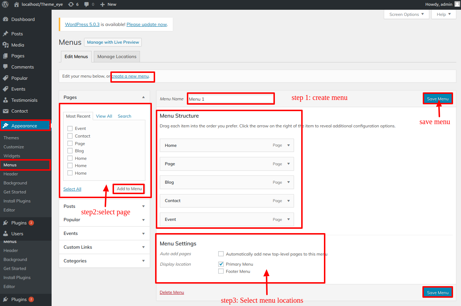Check the Contact page checkbox
Viewport: 461px width, 306px height.
[x=70, y=136]
